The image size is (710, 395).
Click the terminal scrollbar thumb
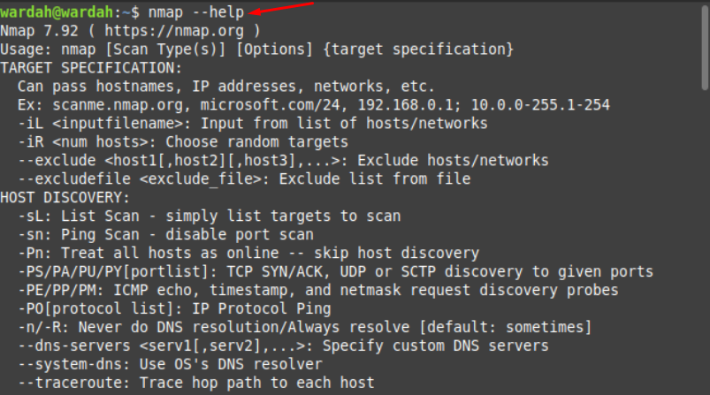click(705, 47)
